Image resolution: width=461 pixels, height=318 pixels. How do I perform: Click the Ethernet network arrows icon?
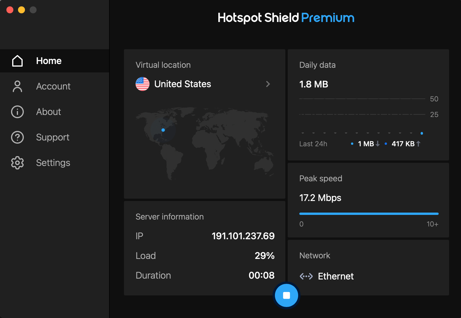tap(306, 276)
